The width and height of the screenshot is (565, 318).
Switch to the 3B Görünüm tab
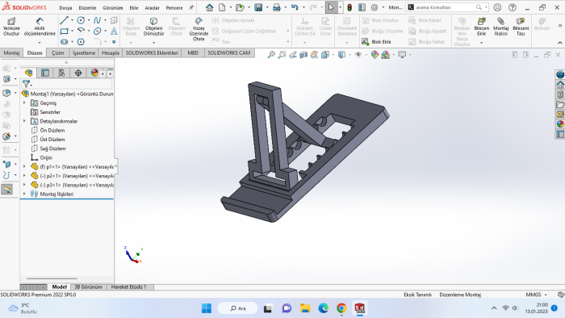point(88,287)
